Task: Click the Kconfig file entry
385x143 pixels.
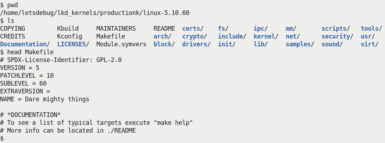Action: pyautogui.click(x=70, y=36)
